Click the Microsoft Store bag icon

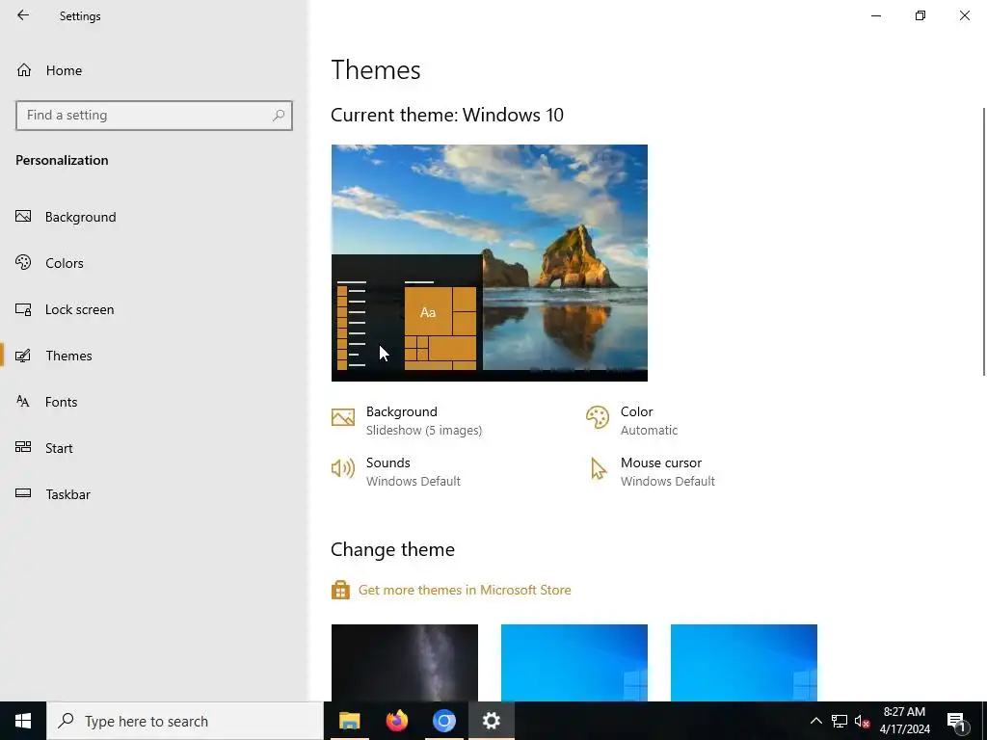(340, 591)
